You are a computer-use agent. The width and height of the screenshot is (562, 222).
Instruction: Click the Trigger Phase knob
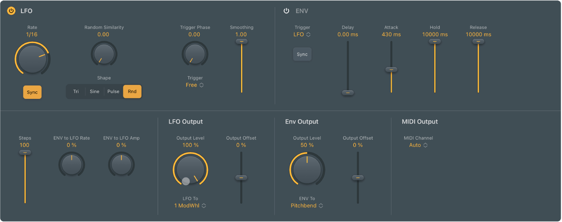[x=195, y=54]
